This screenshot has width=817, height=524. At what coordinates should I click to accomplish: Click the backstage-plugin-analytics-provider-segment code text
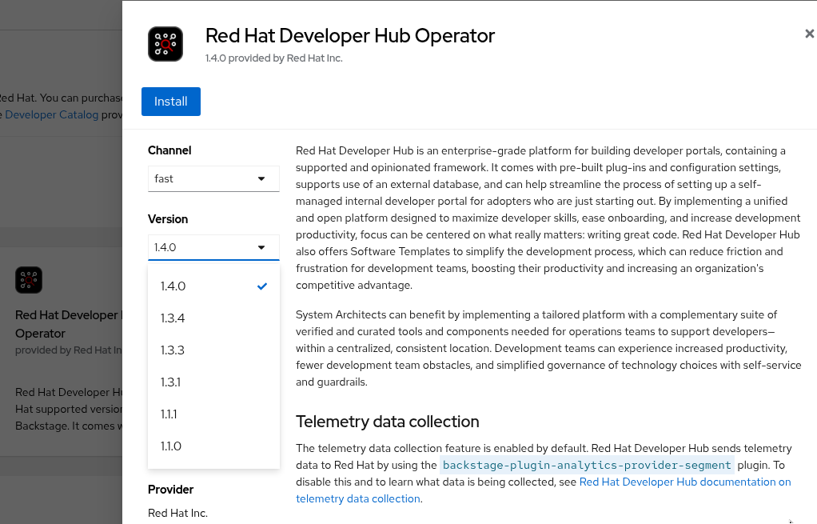tap(588, 466)
